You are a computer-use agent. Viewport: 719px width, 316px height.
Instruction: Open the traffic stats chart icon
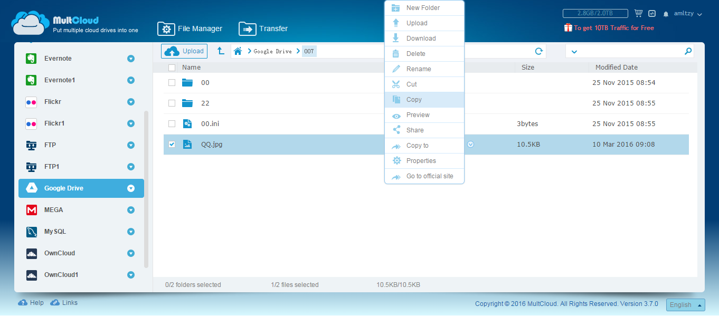coord(652,13)
